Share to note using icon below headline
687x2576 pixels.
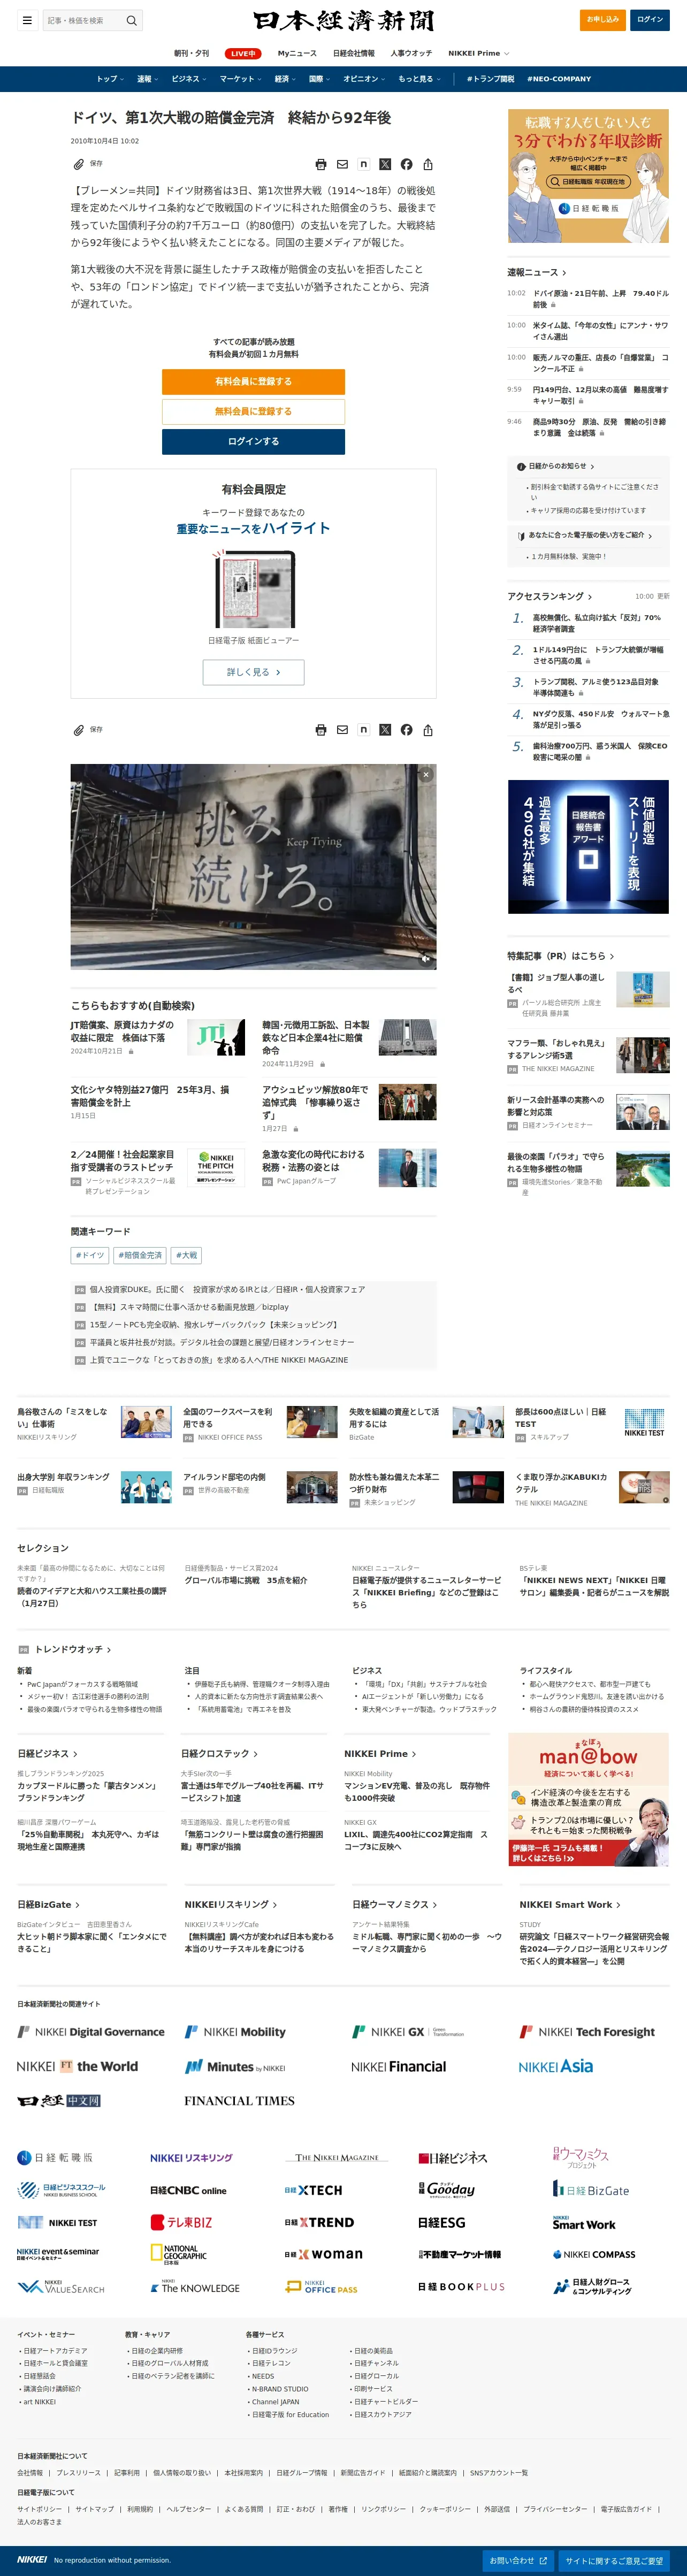click(x=364, y=164)
